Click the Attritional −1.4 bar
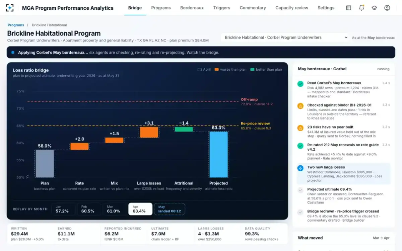This screenshot has width=402, height=251. click(x=184, y=129)
